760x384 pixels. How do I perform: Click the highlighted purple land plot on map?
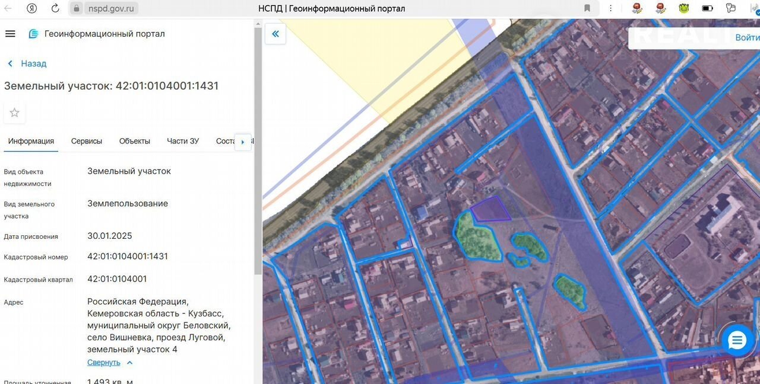click(490, 211)
